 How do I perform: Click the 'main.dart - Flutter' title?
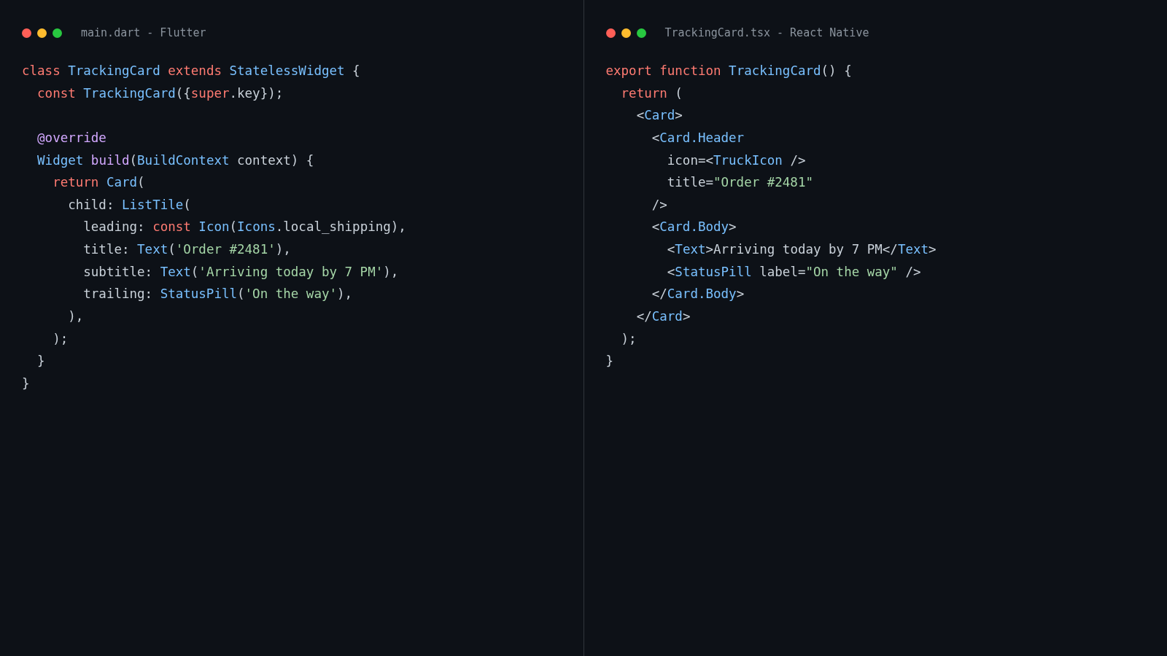point(143,33)
